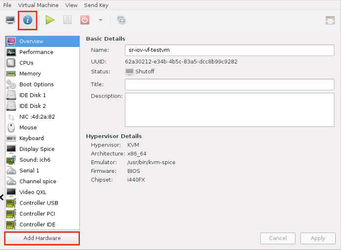
Task: Click the Video QXL monitor icon
Action: (x=11, y=192)
